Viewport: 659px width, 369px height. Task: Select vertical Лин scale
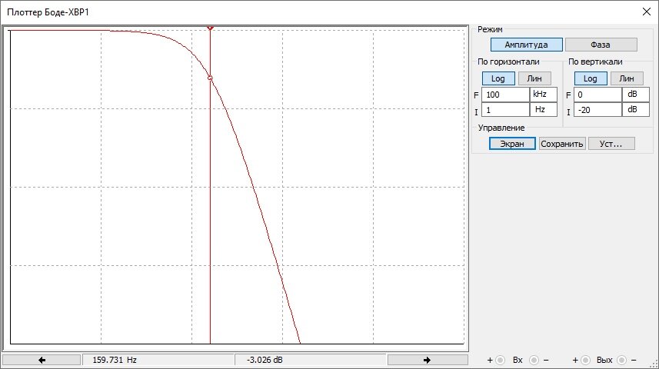click(626, 78)
